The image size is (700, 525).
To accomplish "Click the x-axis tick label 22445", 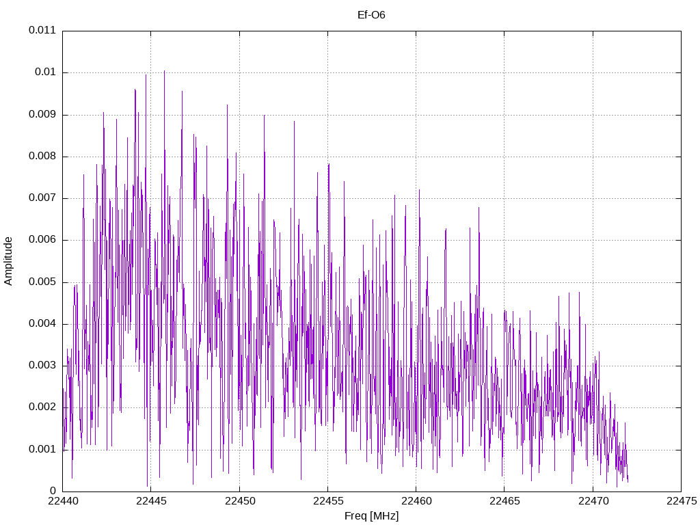I will [151, 501].
